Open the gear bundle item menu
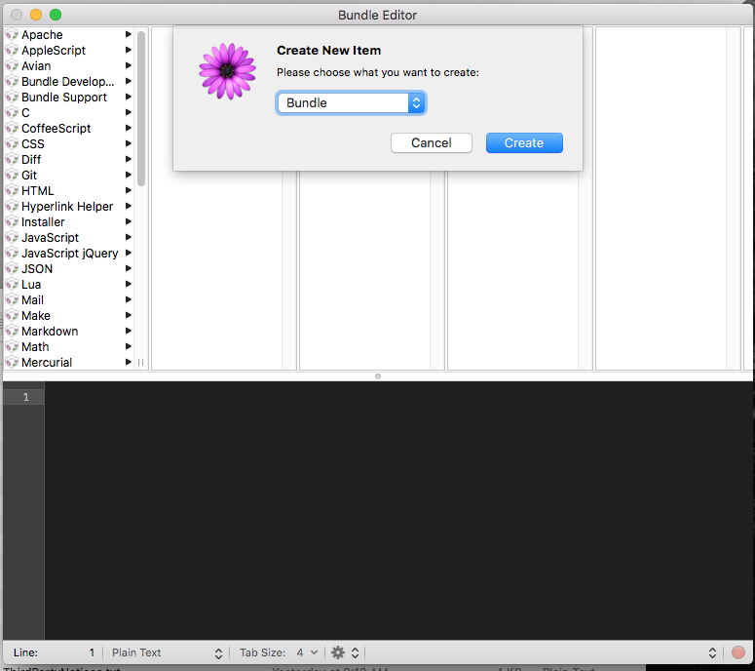Screen dimensions: 755x671 345,652
